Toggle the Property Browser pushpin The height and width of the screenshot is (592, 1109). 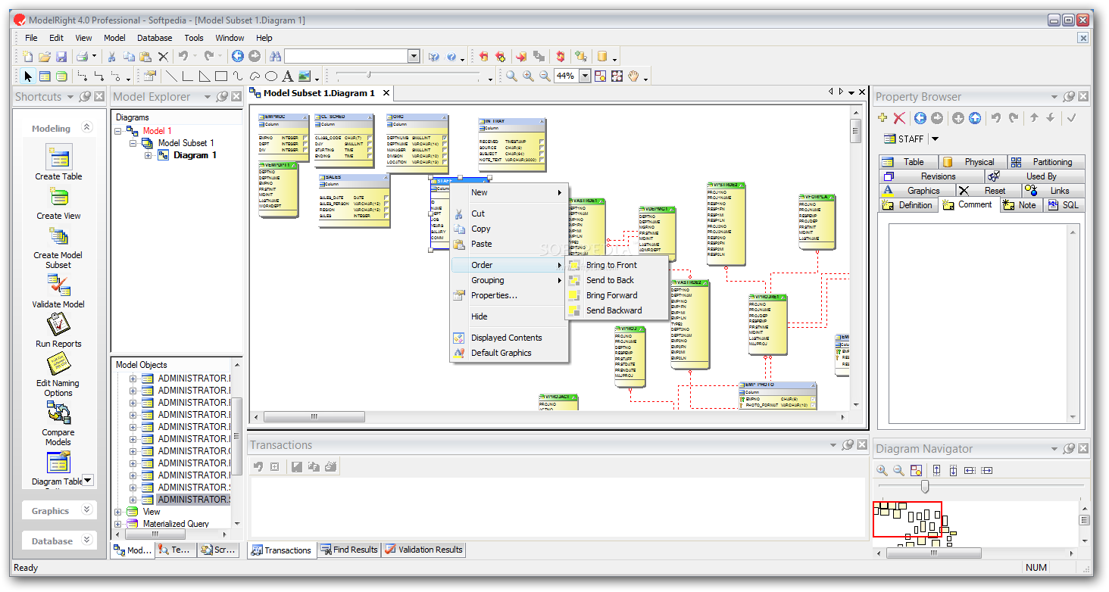(x=1069, y=97)
